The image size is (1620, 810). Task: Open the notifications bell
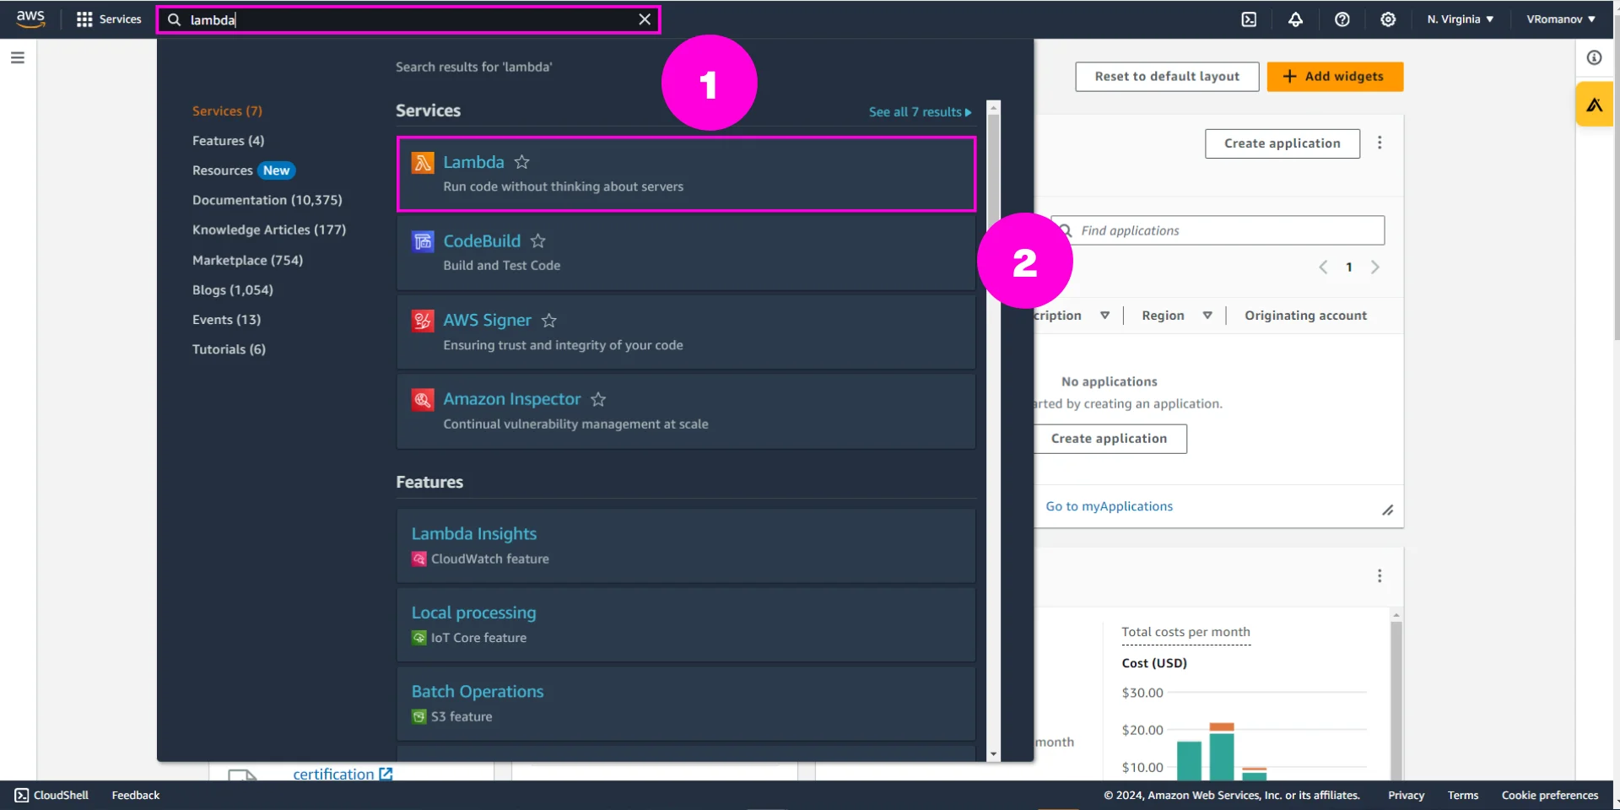click(1295, 19)
